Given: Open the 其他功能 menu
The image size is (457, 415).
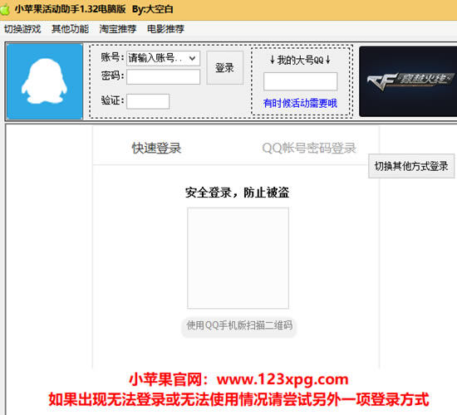Looking at the screenshot, I should click(70, 29).
